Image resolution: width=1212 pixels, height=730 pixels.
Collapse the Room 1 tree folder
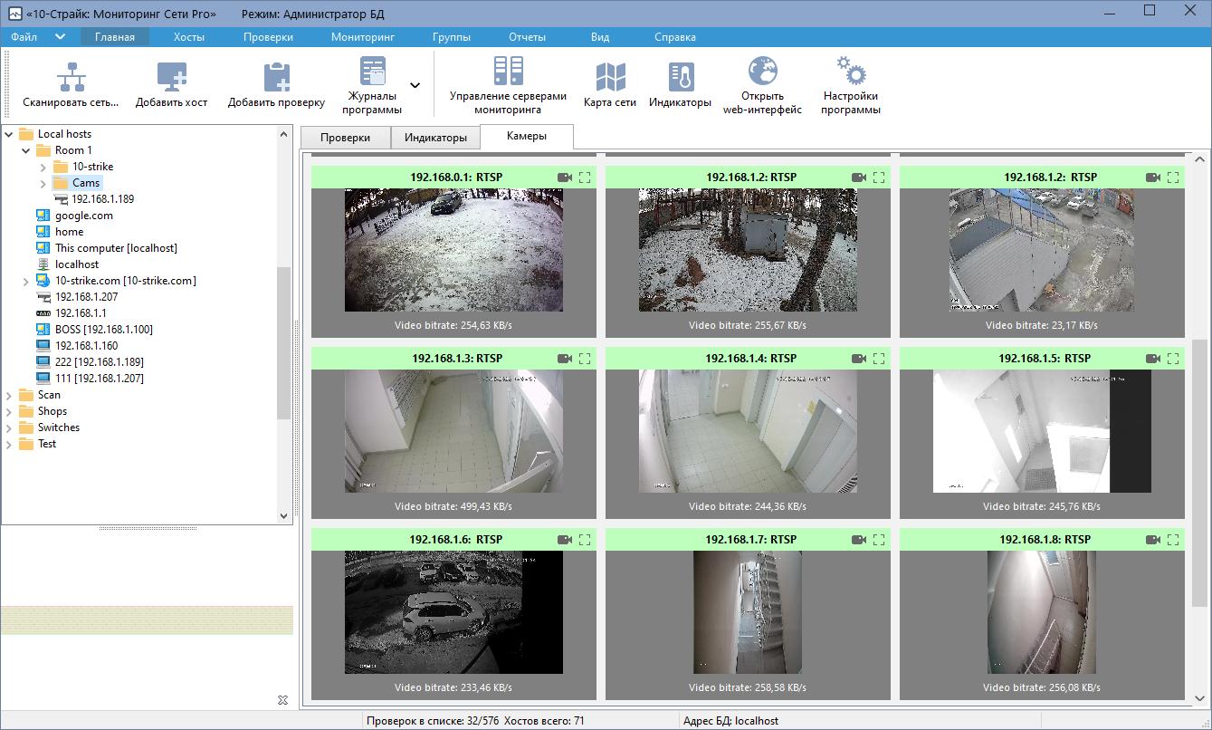point(25,151)
